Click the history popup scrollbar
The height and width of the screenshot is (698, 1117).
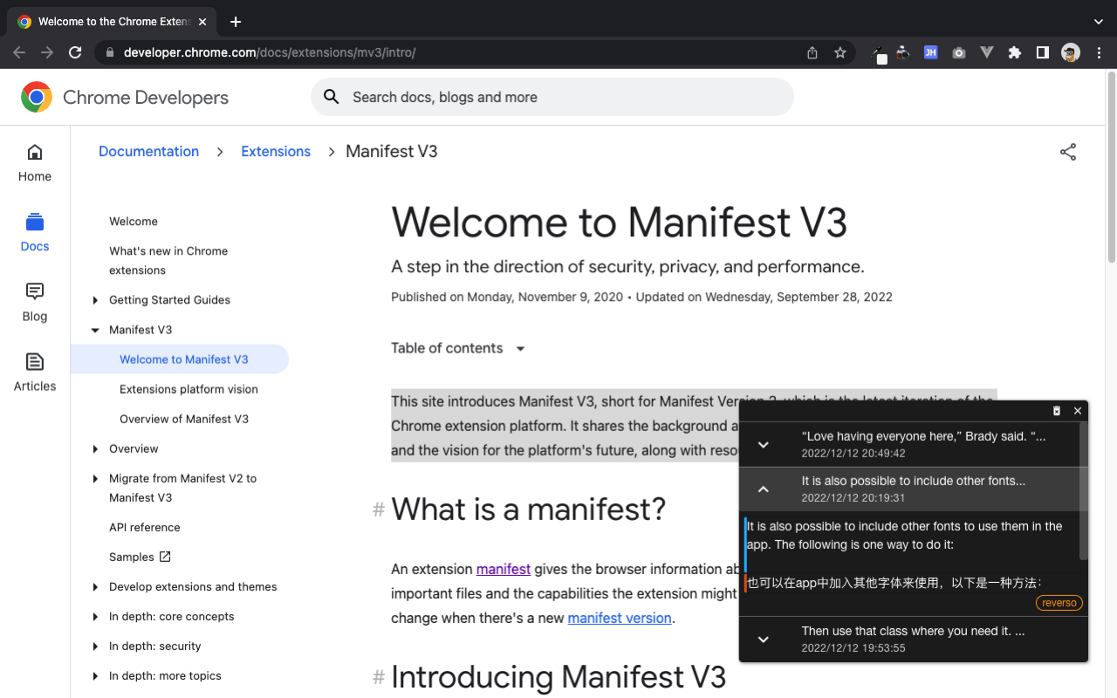[x=1084, y=491]
